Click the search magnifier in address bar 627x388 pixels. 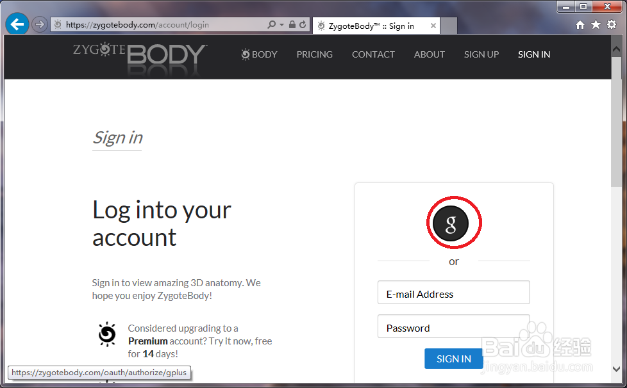271,24
